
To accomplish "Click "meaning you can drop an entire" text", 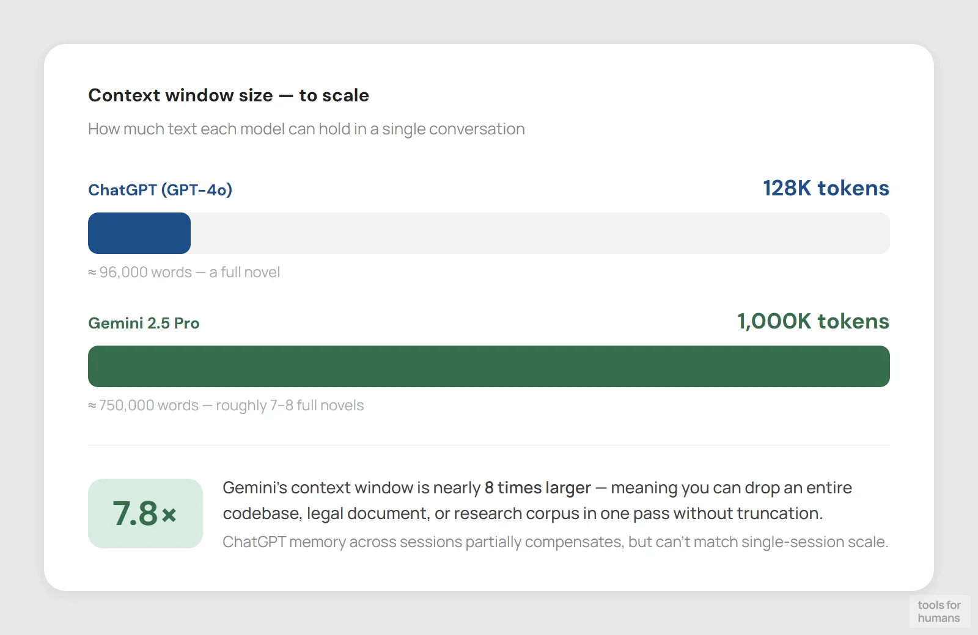I will pyautogui.click(x=731, y=488).
